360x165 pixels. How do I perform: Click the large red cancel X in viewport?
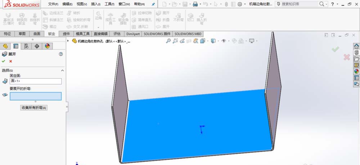(347, 57)
